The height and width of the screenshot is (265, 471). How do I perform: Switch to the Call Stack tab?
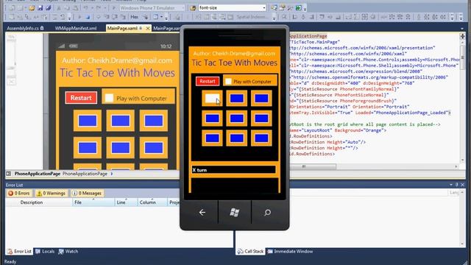(x=250, y=252)
